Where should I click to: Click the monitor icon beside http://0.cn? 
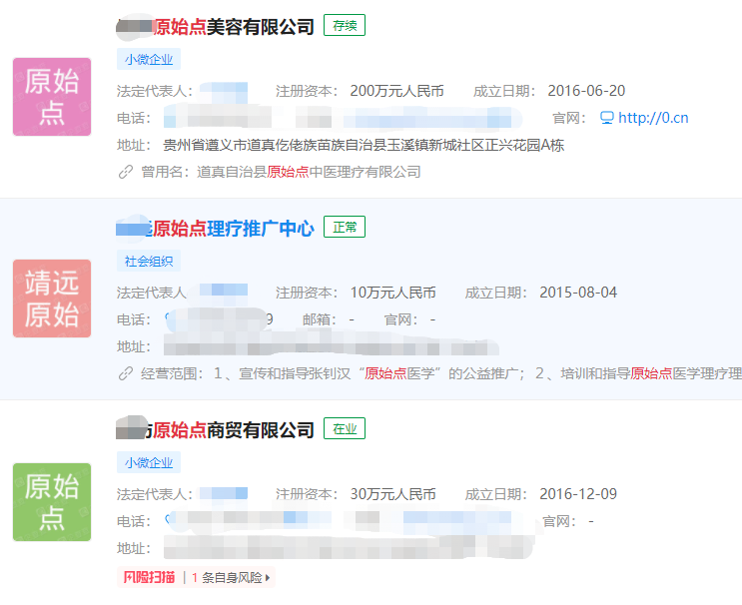tap(606, 118)
